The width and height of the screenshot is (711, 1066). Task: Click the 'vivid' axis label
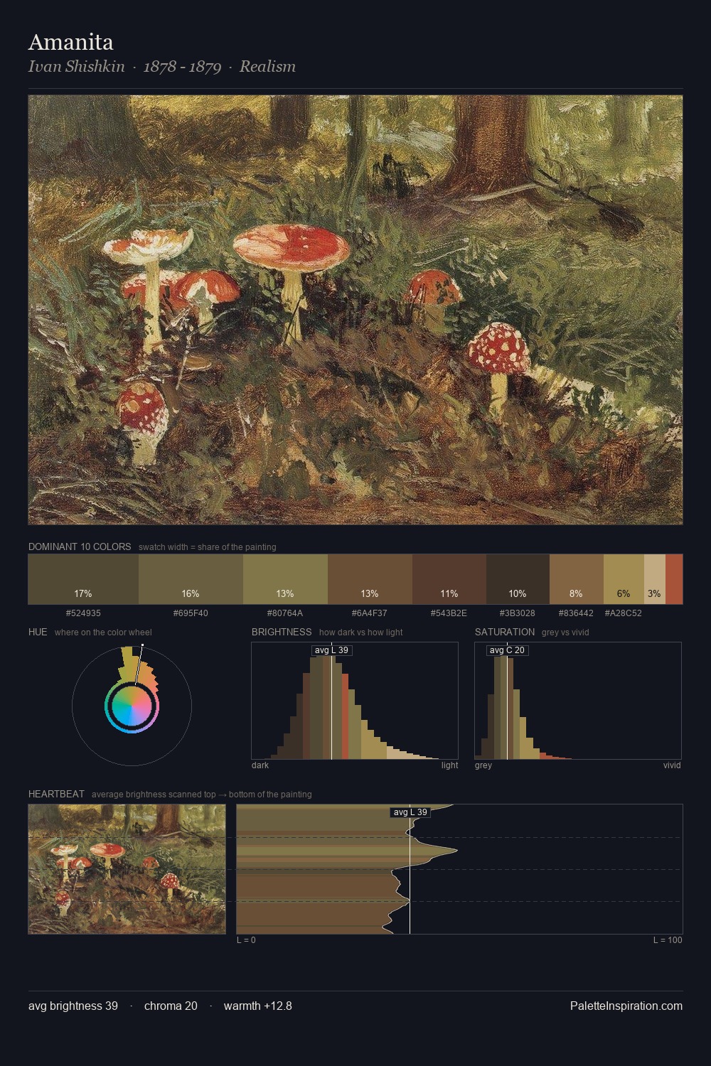click(672, 765)
